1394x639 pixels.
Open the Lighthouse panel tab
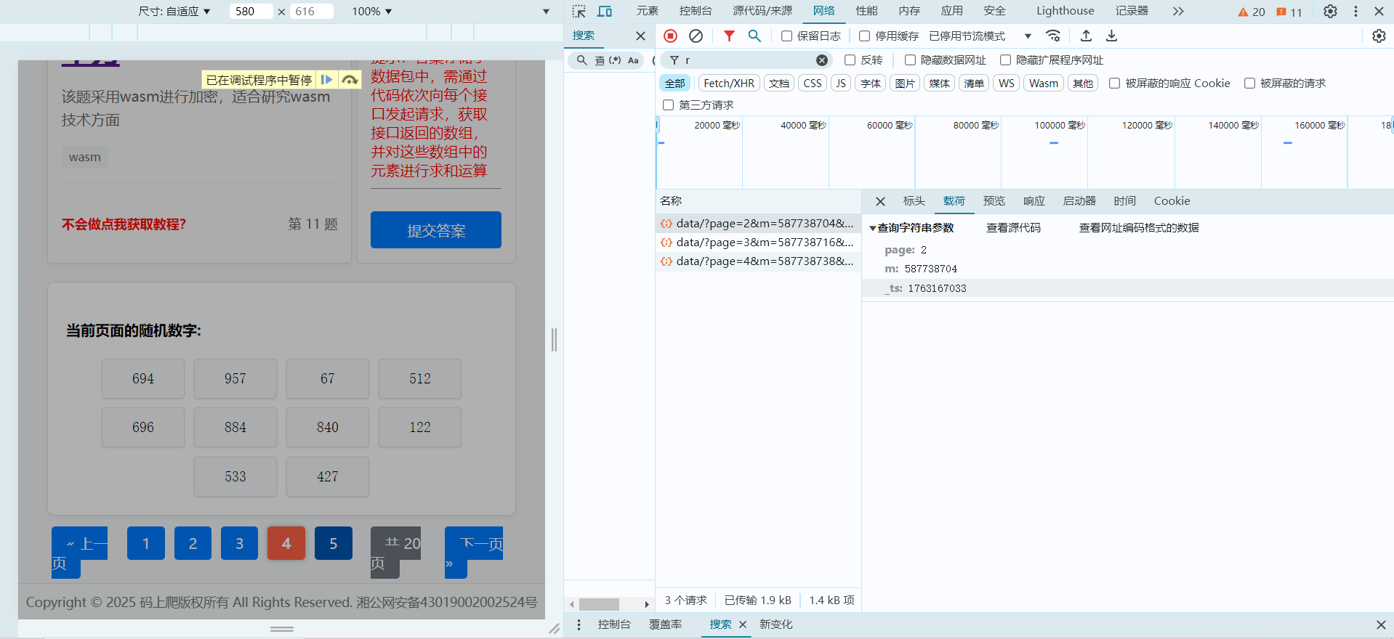(x=1064, y=11)
